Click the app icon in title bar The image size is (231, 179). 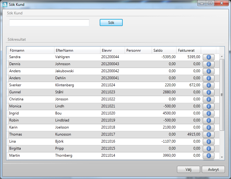click(5, 5)
